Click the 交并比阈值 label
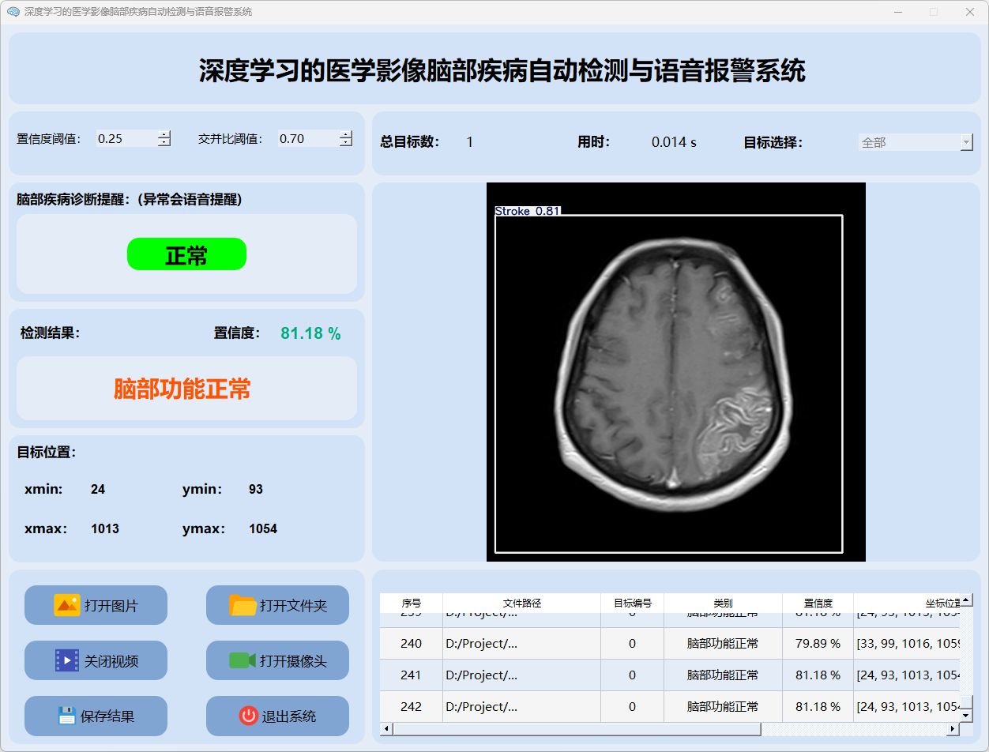 click(x=231, y=139)
